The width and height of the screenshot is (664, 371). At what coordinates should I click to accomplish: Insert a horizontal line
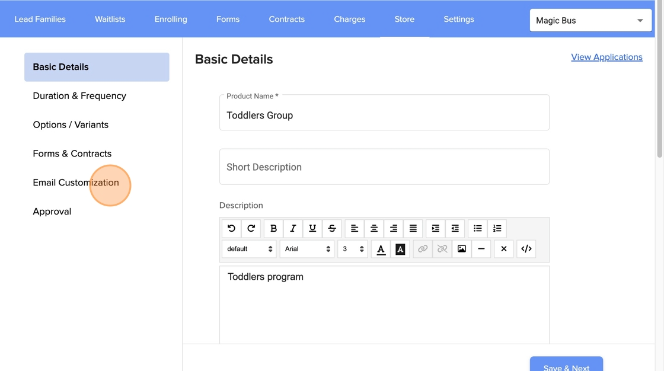(481, 249)
